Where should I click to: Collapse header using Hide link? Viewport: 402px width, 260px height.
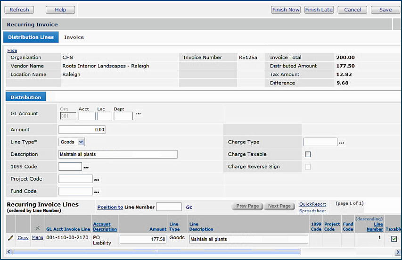12,50
